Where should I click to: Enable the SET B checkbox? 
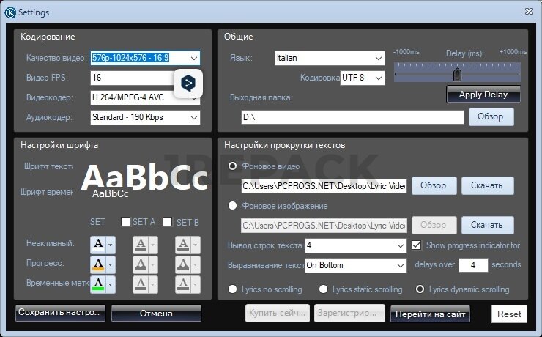point(168,222)
